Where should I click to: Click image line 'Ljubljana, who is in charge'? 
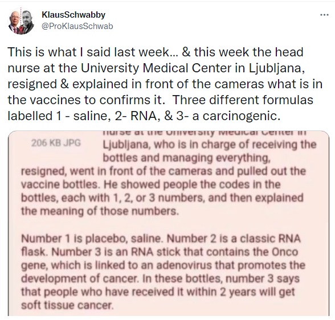point(210,145)
